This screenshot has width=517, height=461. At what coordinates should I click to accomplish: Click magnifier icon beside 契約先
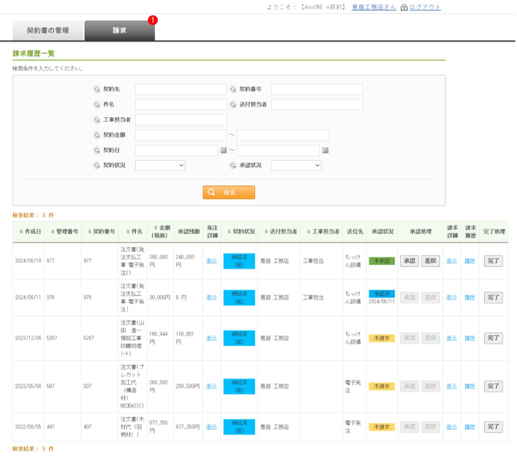(97, 89)
